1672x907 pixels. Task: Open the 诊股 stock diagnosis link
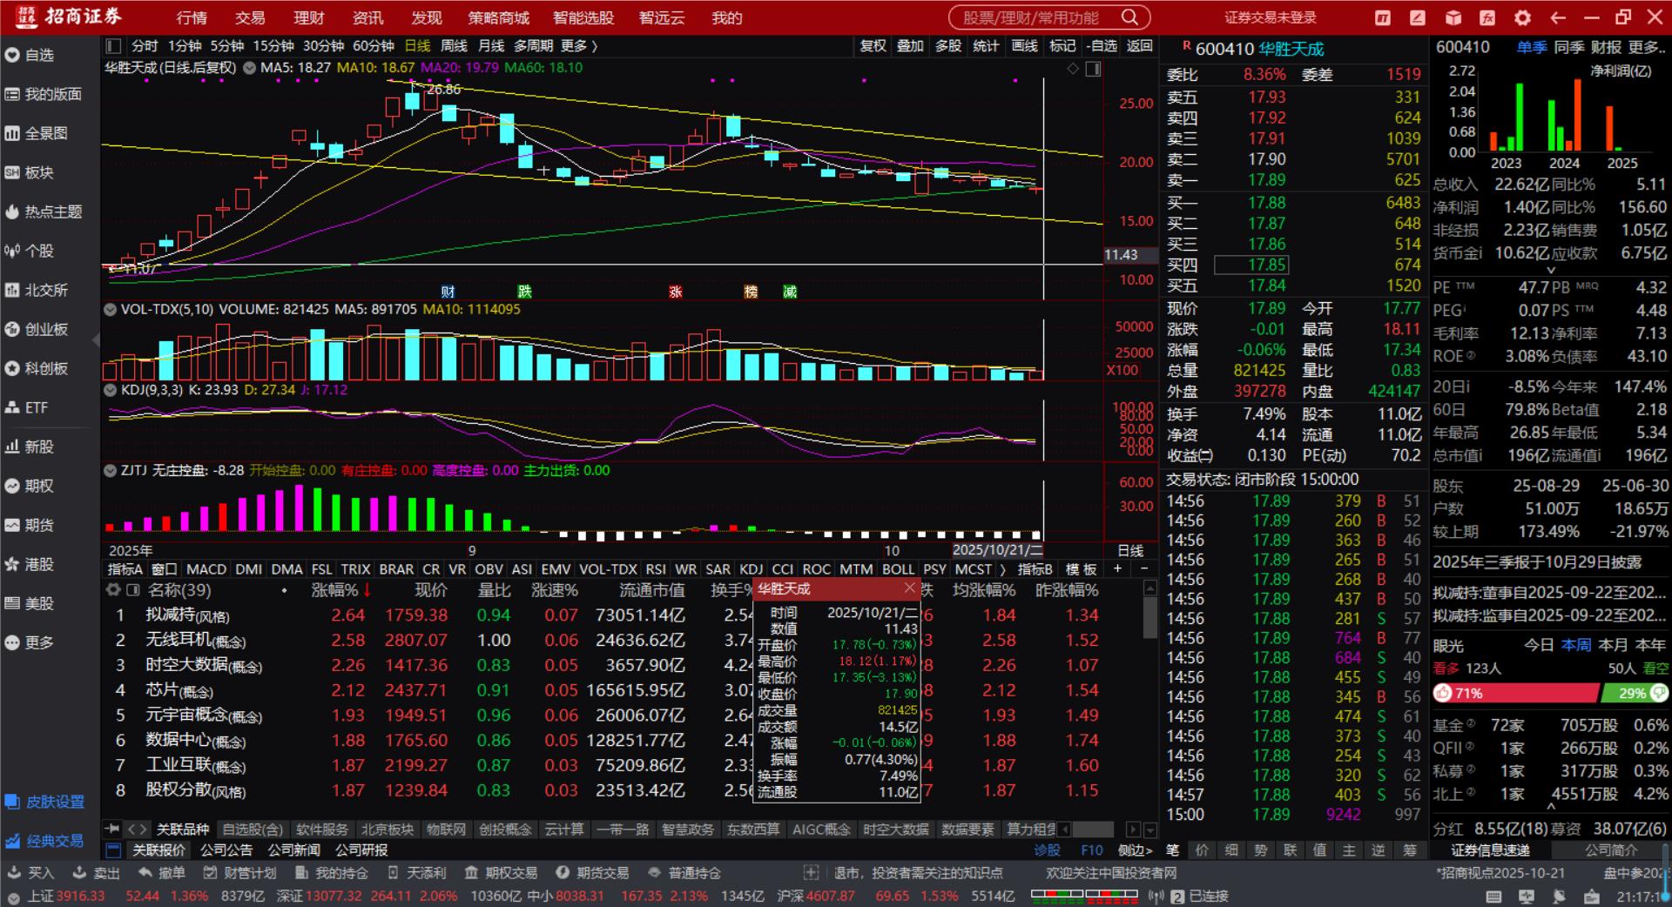coord(1047,850)
